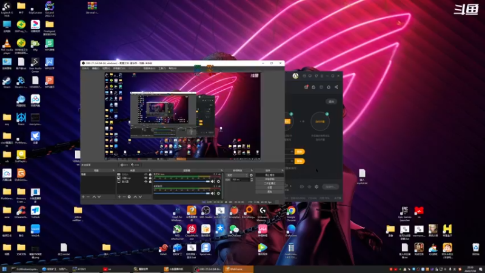485x273 pixels.
Task: Click the user avatar in Douyu title bar
Action: coord(295,76)
